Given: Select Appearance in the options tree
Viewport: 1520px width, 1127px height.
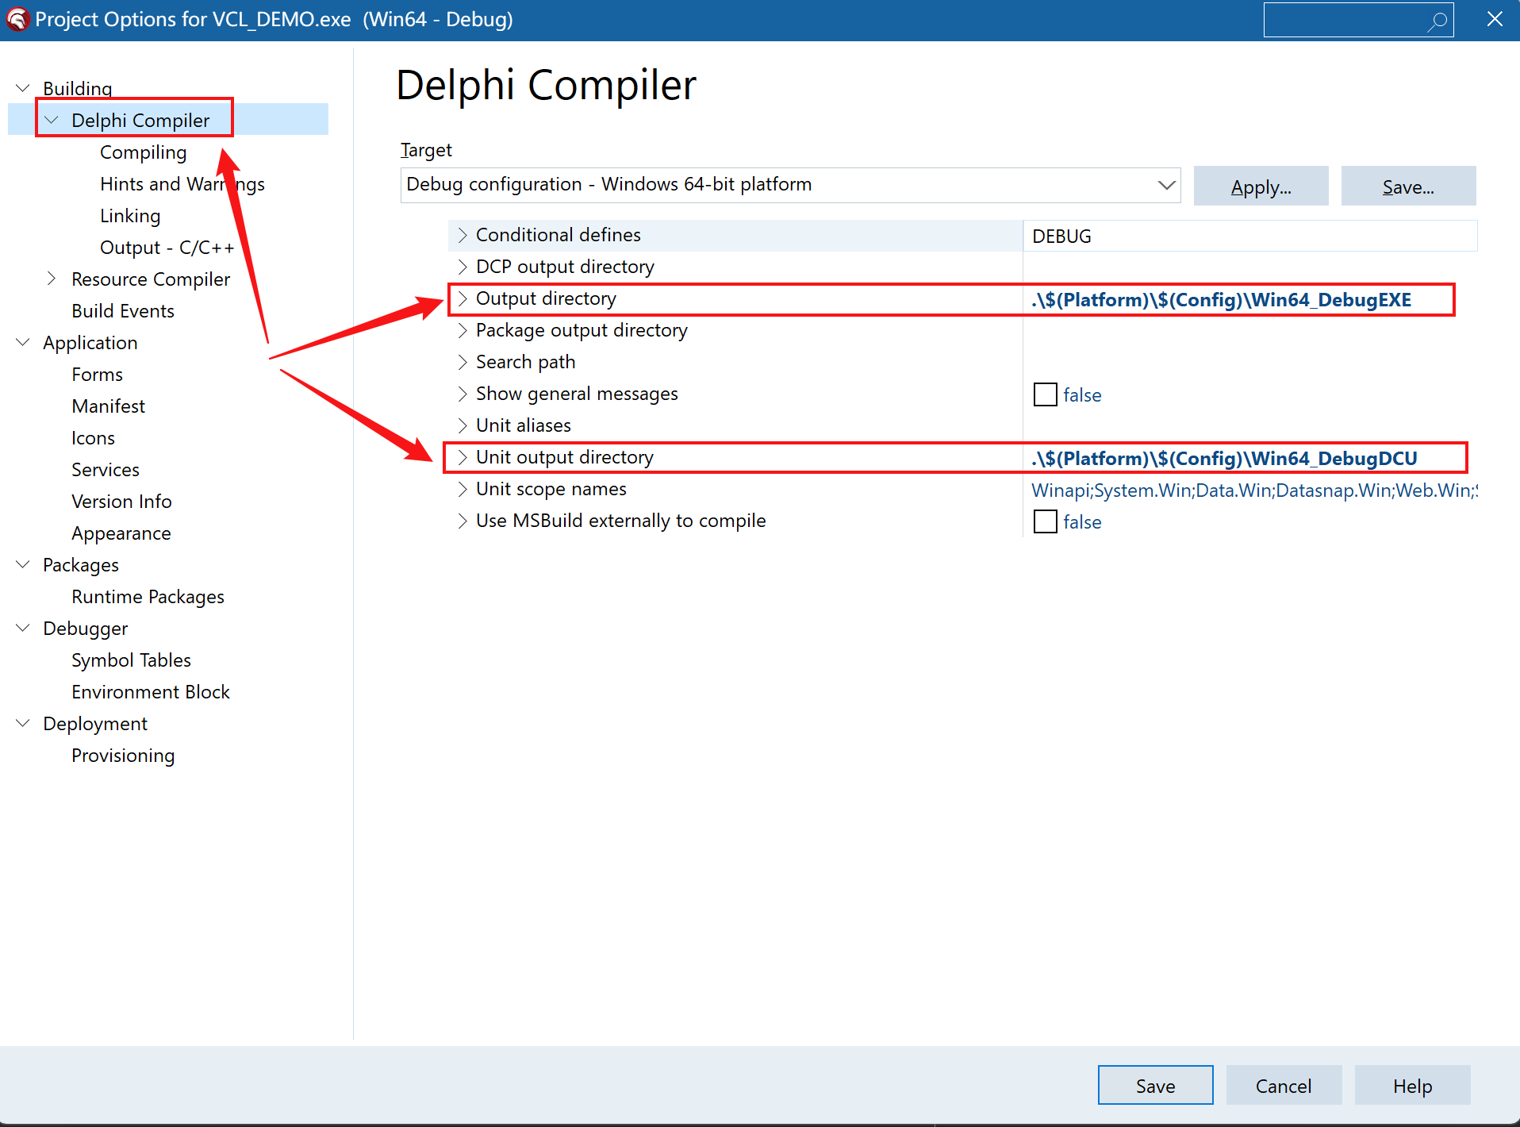Looking at the screenshot, I should tap(121, 533).
